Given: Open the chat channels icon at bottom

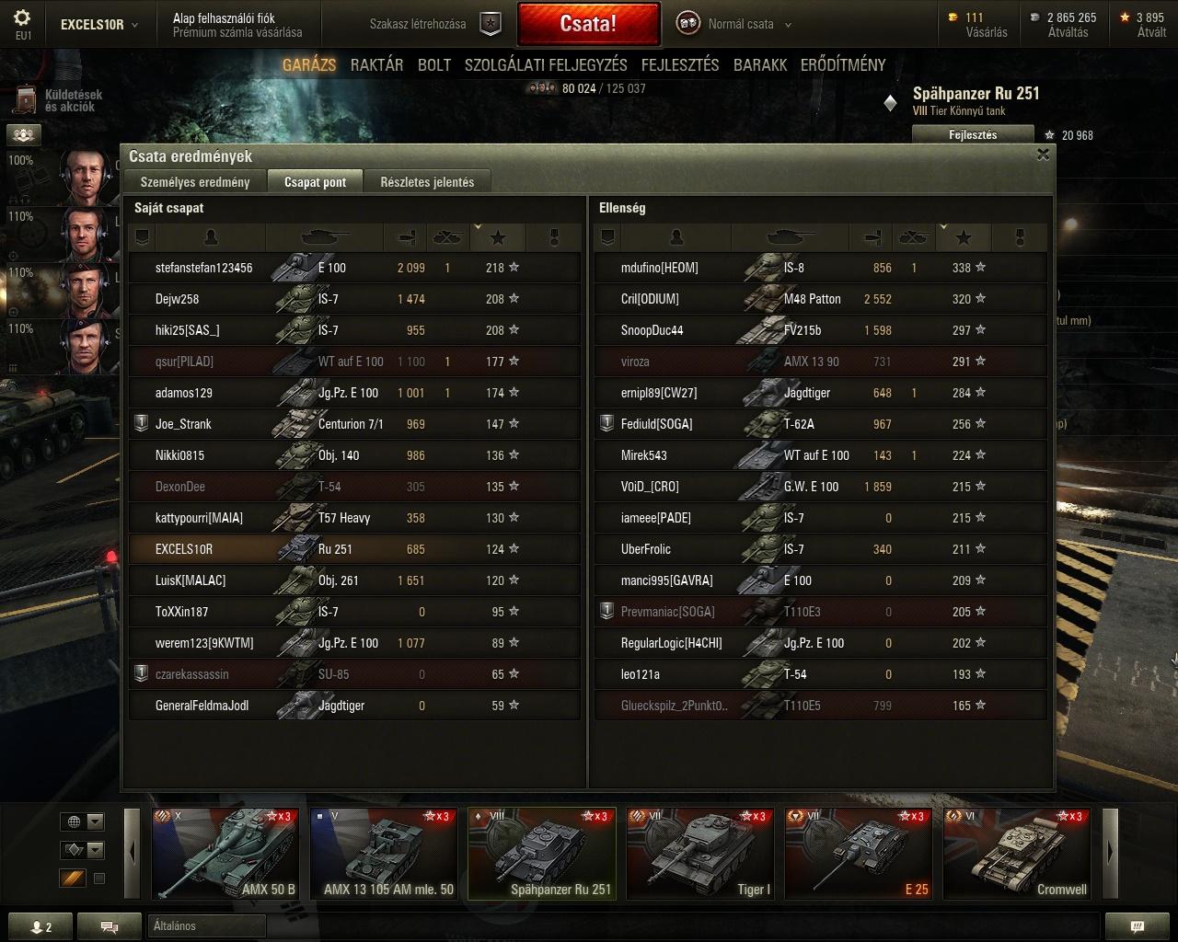Looking at the screenshot, I should tap(109, 926).
